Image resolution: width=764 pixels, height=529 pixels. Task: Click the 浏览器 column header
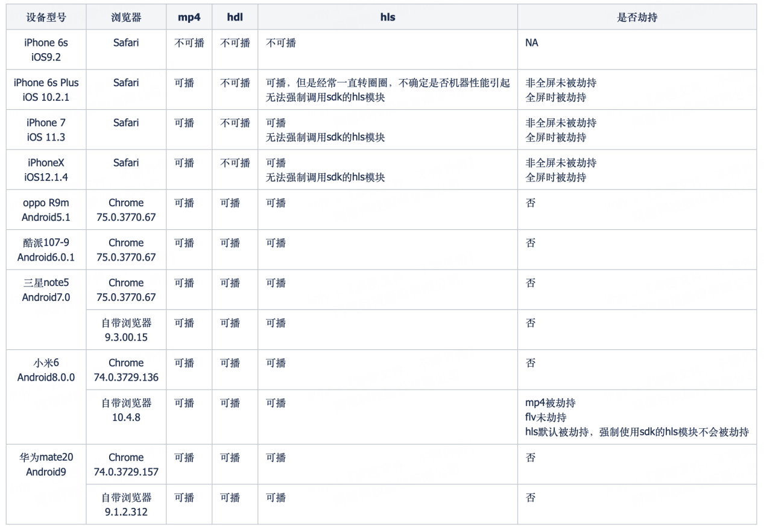click(126, 17)
